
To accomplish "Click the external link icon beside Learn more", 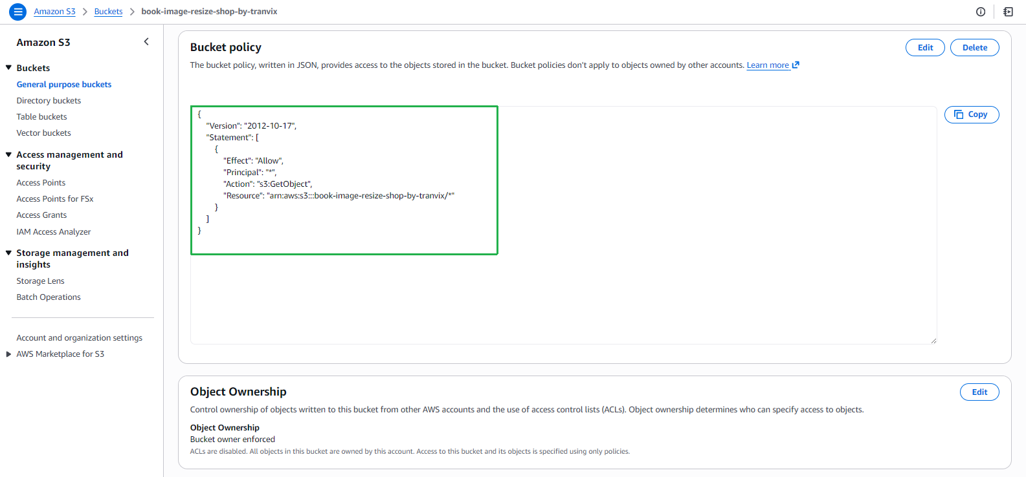I will [x=796, y=65].
